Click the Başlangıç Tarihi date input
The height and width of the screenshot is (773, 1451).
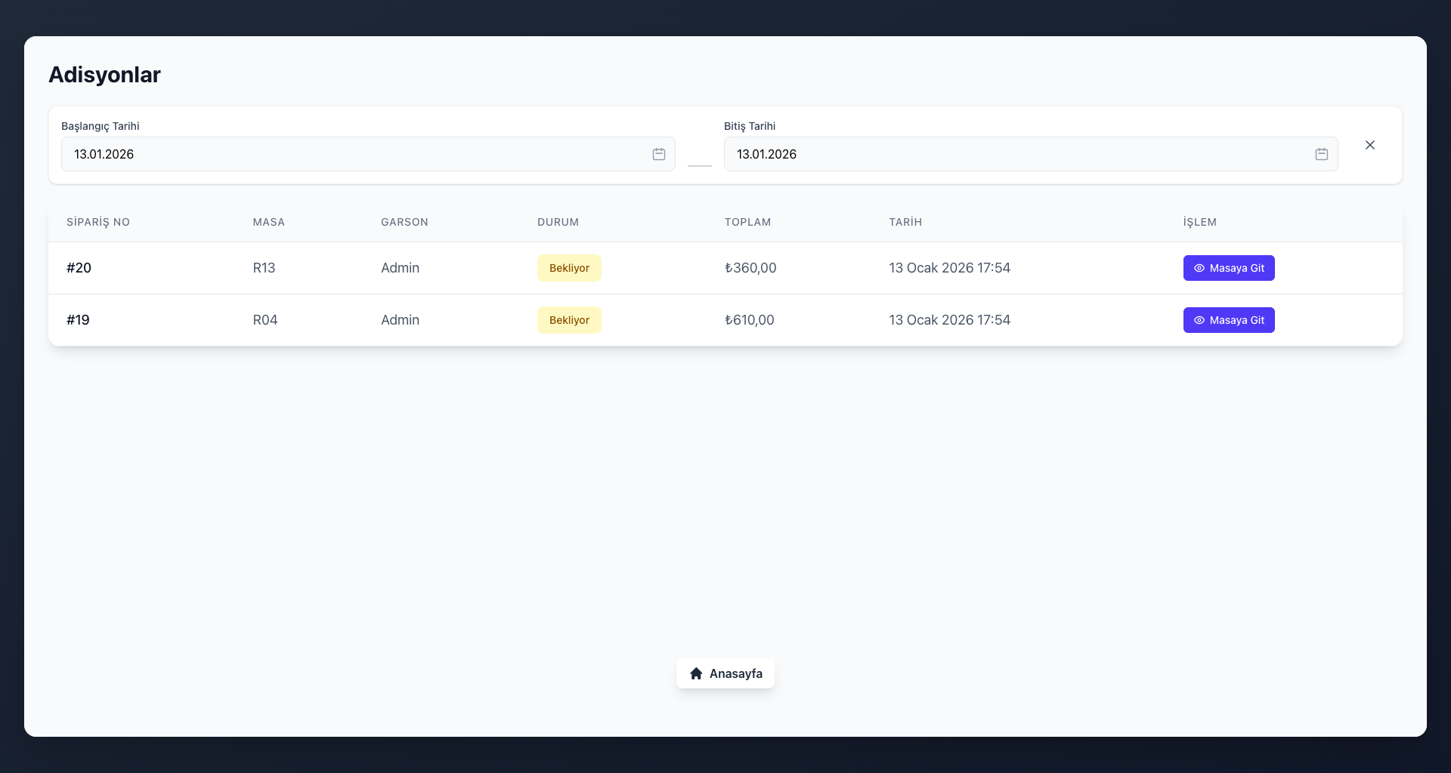368,154
